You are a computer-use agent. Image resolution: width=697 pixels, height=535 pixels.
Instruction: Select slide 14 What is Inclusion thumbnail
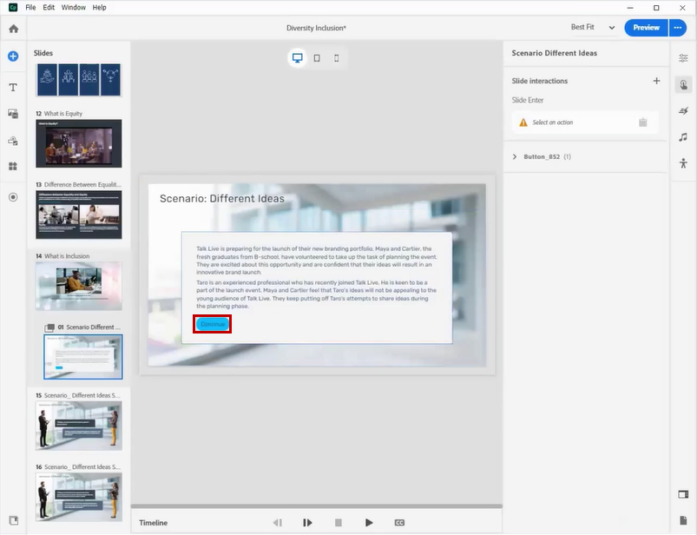point(79,286)
